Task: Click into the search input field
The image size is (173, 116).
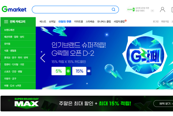Action: 72,9
